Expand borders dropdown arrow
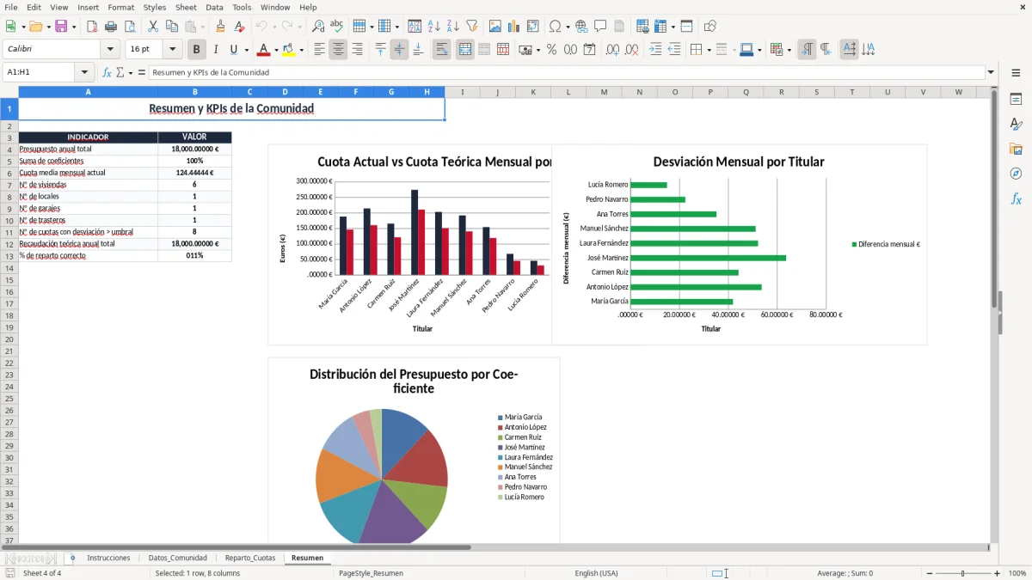The width and height of the screenshot is (1032, 580). 708,50
